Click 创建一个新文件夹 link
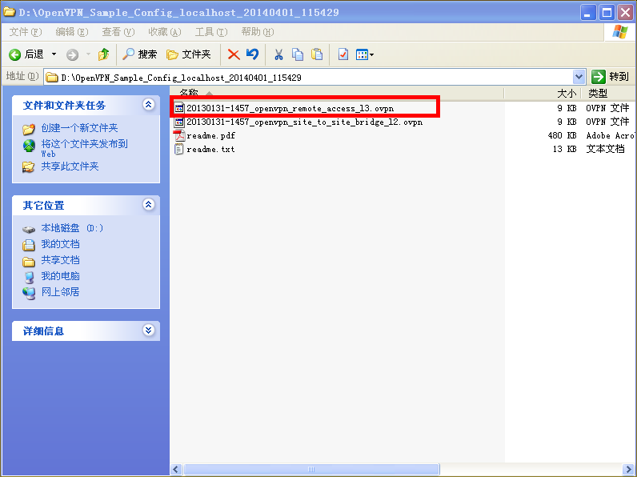 point(80,128)
